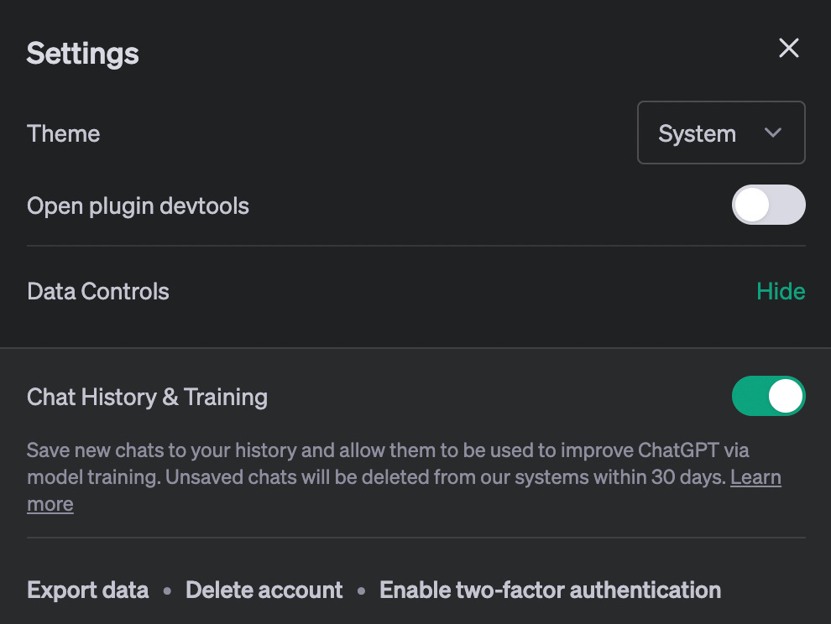Click Hide next to Data Controls

point(781,291)
